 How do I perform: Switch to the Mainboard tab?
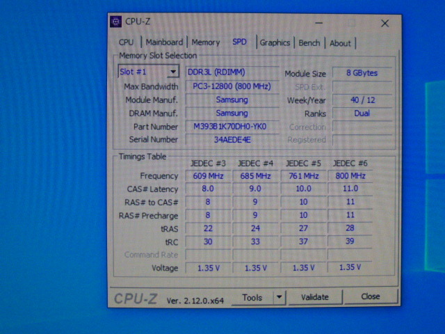click(x=164, y=42)
